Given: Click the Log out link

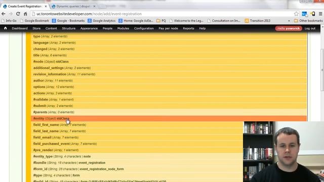Looking at the screenshot, I should point(310,28).
